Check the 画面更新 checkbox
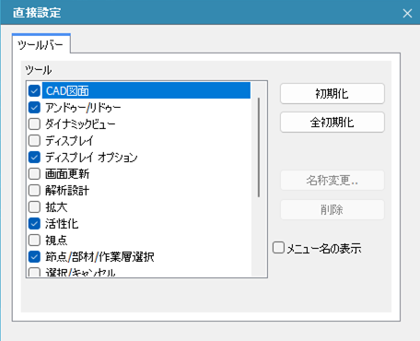This screenshot has width=420, height=341. 34,174
